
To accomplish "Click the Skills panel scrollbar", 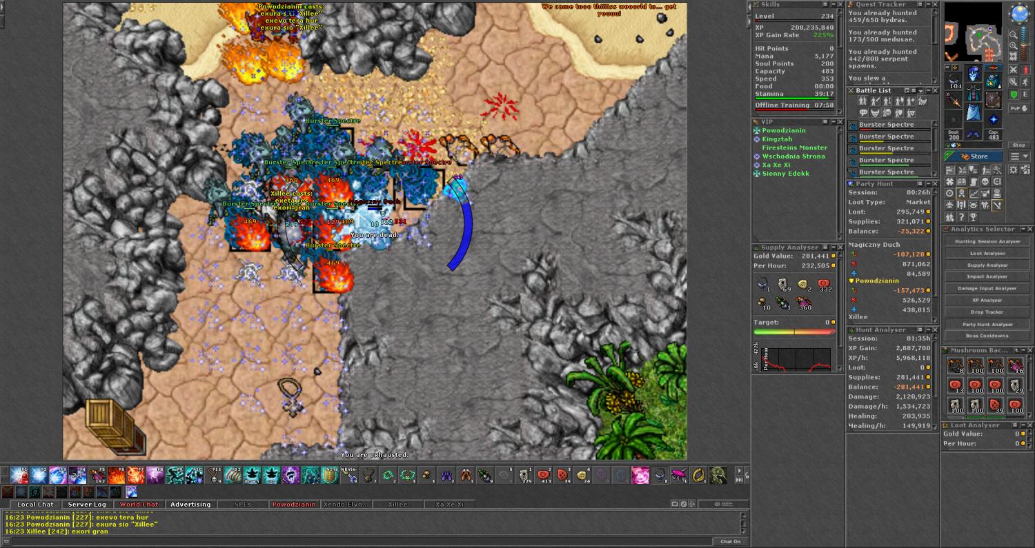I will coord(840,62).
